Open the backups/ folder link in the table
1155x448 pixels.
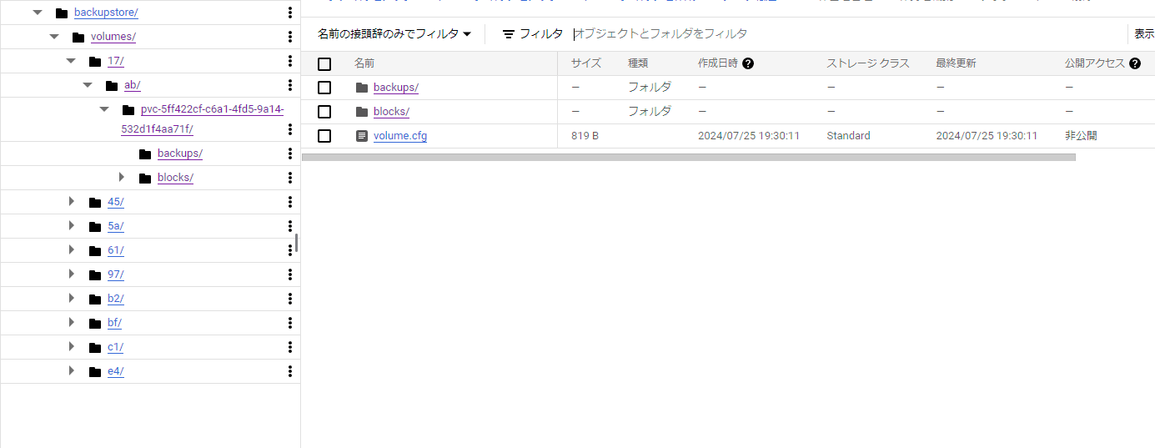tap(396, 88)
